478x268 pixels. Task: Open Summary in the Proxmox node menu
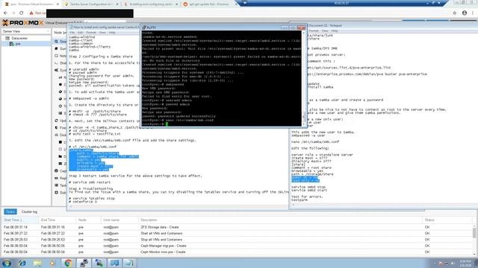tap(60, 48)
